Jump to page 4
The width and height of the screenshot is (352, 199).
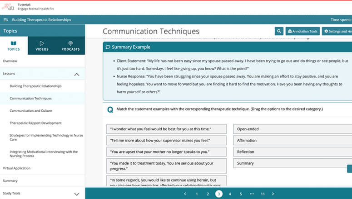pyautogui.click(x=230, y=194)
